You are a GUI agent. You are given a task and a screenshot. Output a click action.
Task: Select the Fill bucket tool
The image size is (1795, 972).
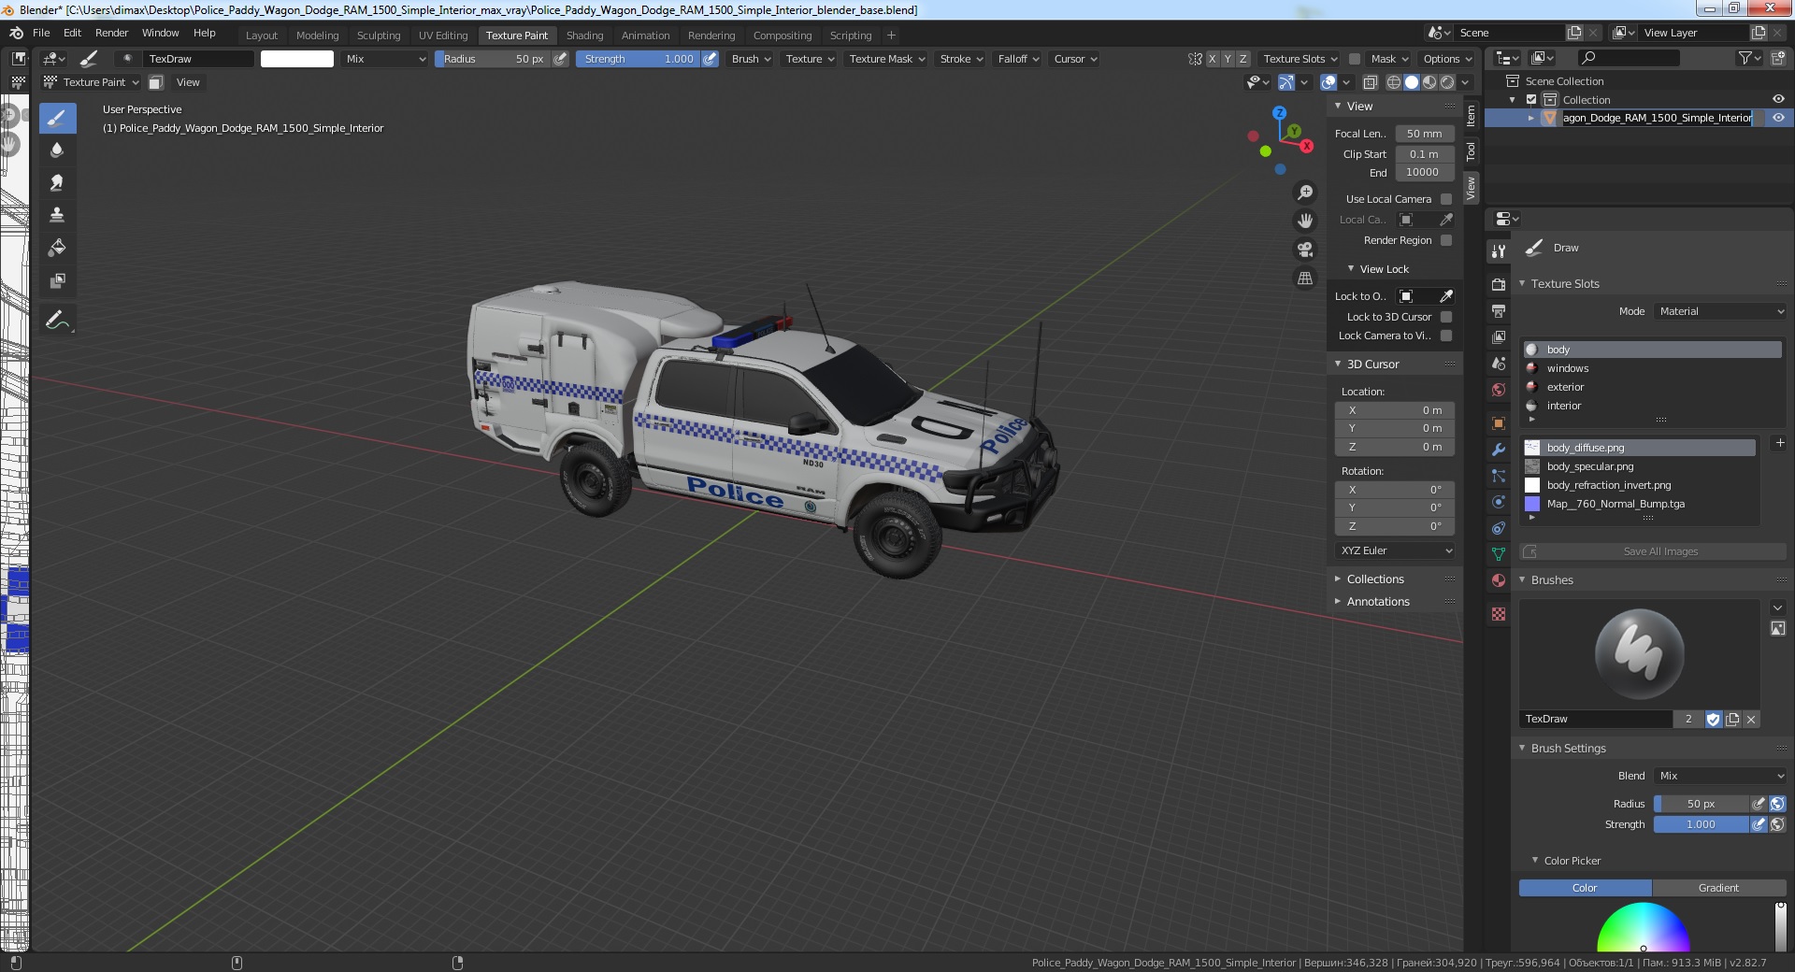pyautogui.click(x=57, y=248)
